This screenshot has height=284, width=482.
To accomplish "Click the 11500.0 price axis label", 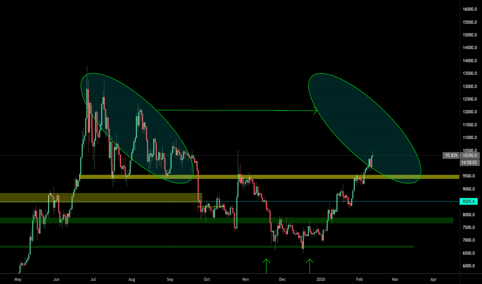I will coord(470,124).
